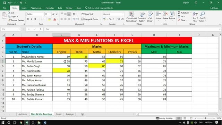Increase font size
Image resolution: width=222 pixels, height=125 pixels.
[x=53, y=14]
